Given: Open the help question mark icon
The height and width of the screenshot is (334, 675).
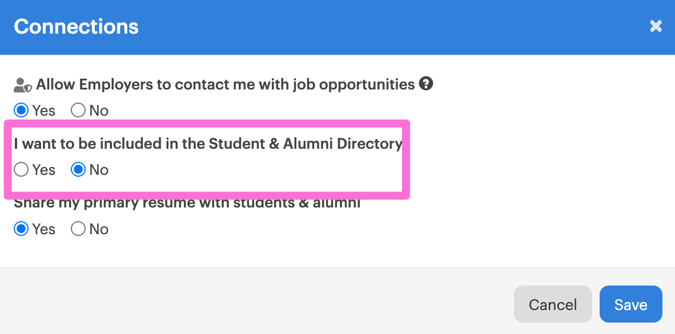Looking at the screenshot, I should click(x=426, y=83).
